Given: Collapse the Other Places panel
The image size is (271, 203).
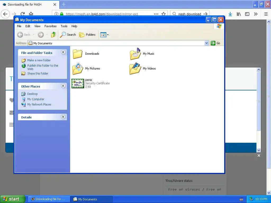Looking at the screenshot, I should 63,86.
